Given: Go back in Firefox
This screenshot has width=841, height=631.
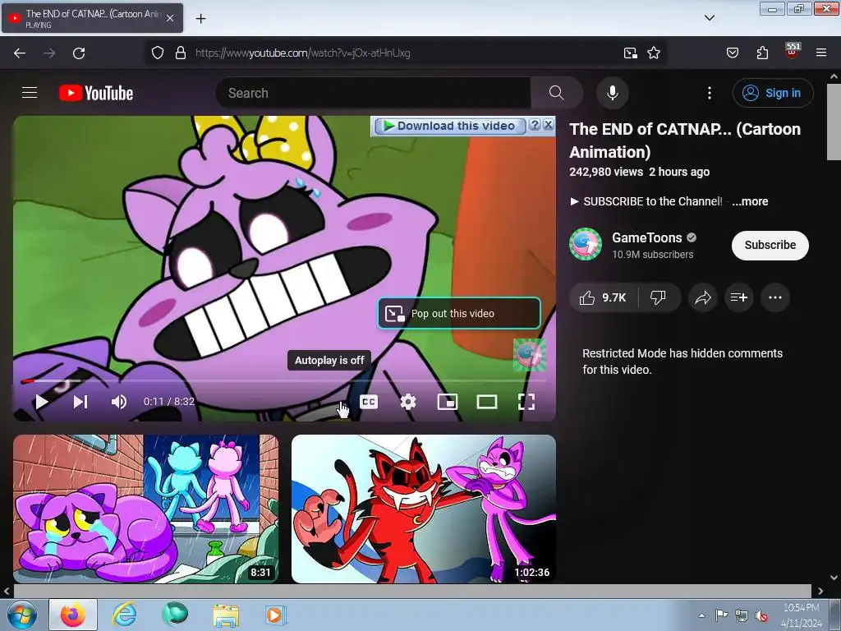Looking at the screenshot, I should point(20,53).
